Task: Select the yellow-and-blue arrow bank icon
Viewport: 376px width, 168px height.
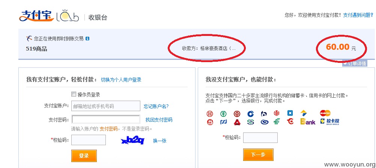Action: click(x=304, y=113)
